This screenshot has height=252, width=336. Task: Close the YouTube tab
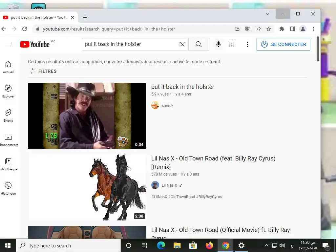pos(73,17)
